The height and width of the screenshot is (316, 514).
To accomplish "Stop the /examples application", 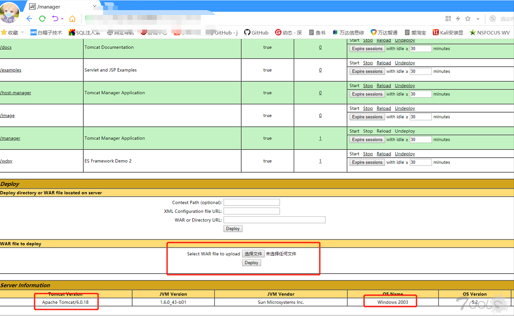I will click(x=368, y=63).
